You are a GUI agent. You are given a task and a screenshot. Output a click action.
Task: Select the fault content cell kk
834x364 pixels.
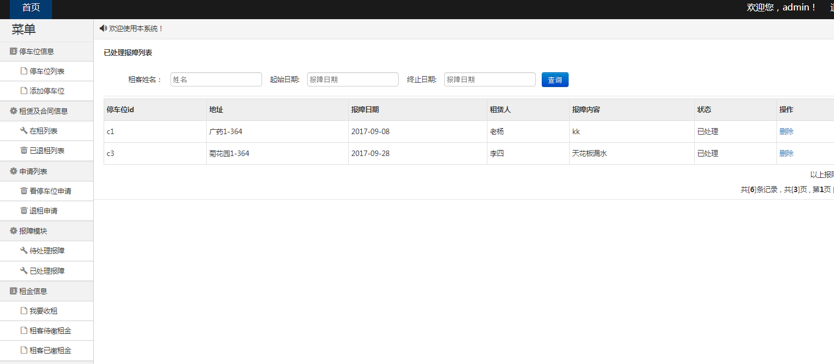tap(632, 131)
